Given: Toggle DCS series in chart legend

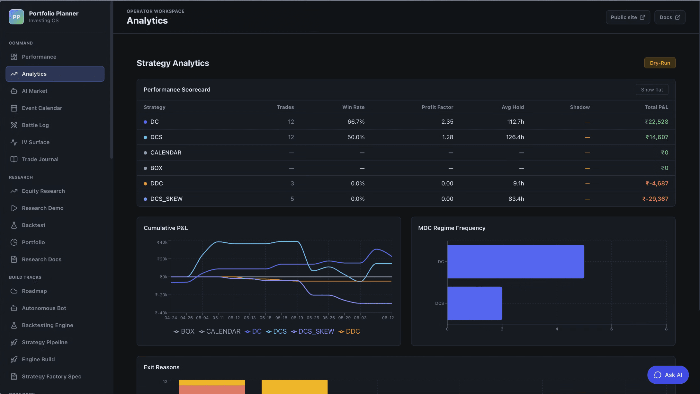Looking at the screenshot, I should tap(276, 331).
